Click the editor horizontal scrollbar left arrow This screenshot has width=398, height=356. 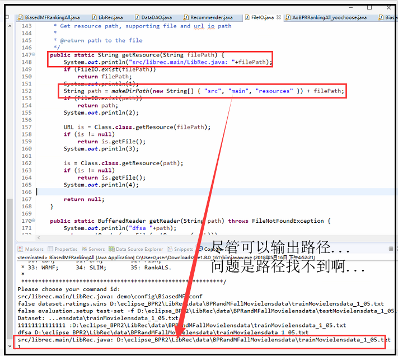(39, 238)
